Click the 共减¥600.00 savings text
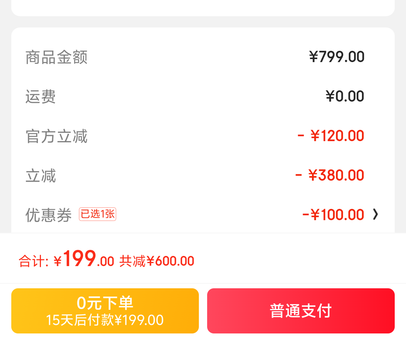Screen dimensions: 406x347 pos(157,261)
